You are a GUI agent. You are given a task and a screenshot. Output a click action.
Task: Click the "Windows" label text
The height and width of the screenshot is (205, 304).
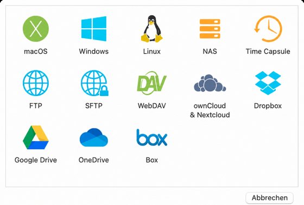[x=94, y=52]
